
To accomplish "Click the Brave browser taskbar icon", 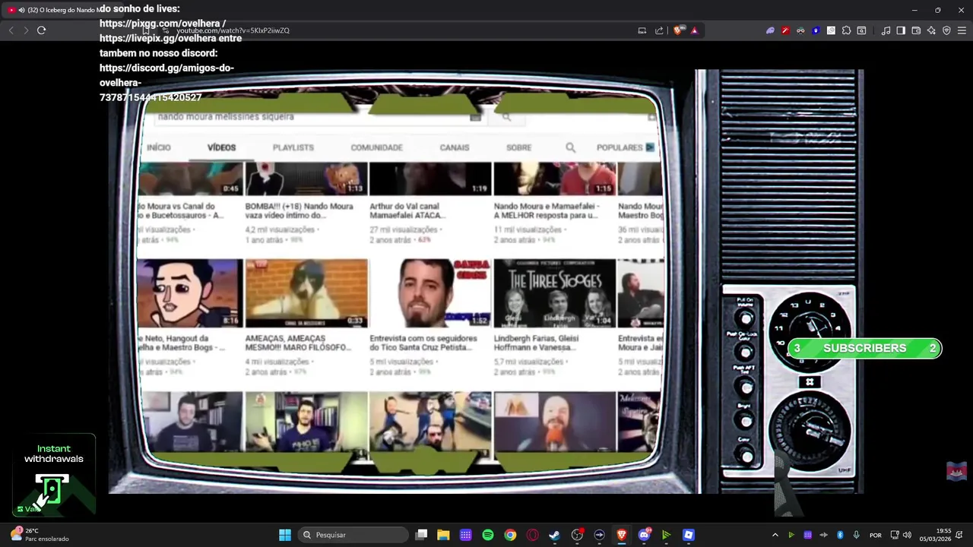I will pos(621,535).
